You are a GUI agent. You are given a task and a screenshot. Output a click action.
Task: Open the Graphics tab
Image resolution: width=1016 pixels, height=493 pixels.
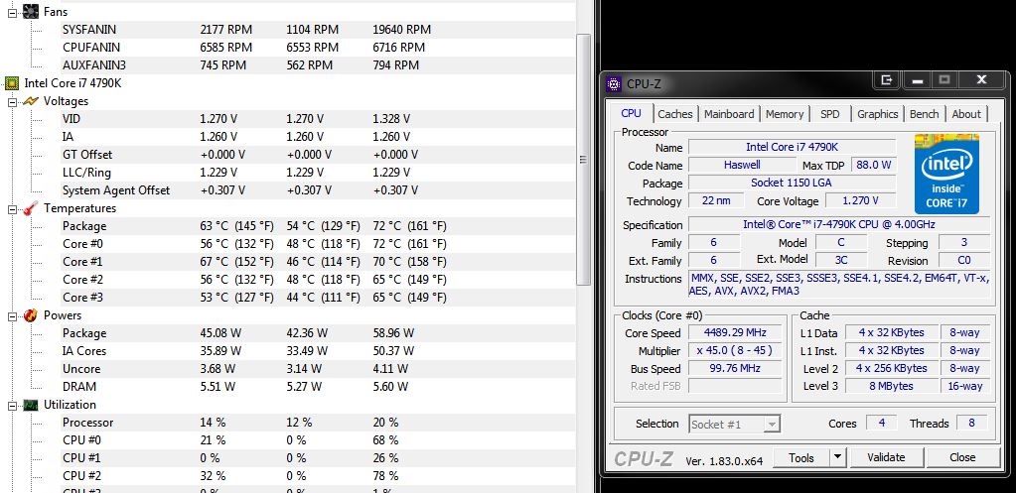coord(877,114)
